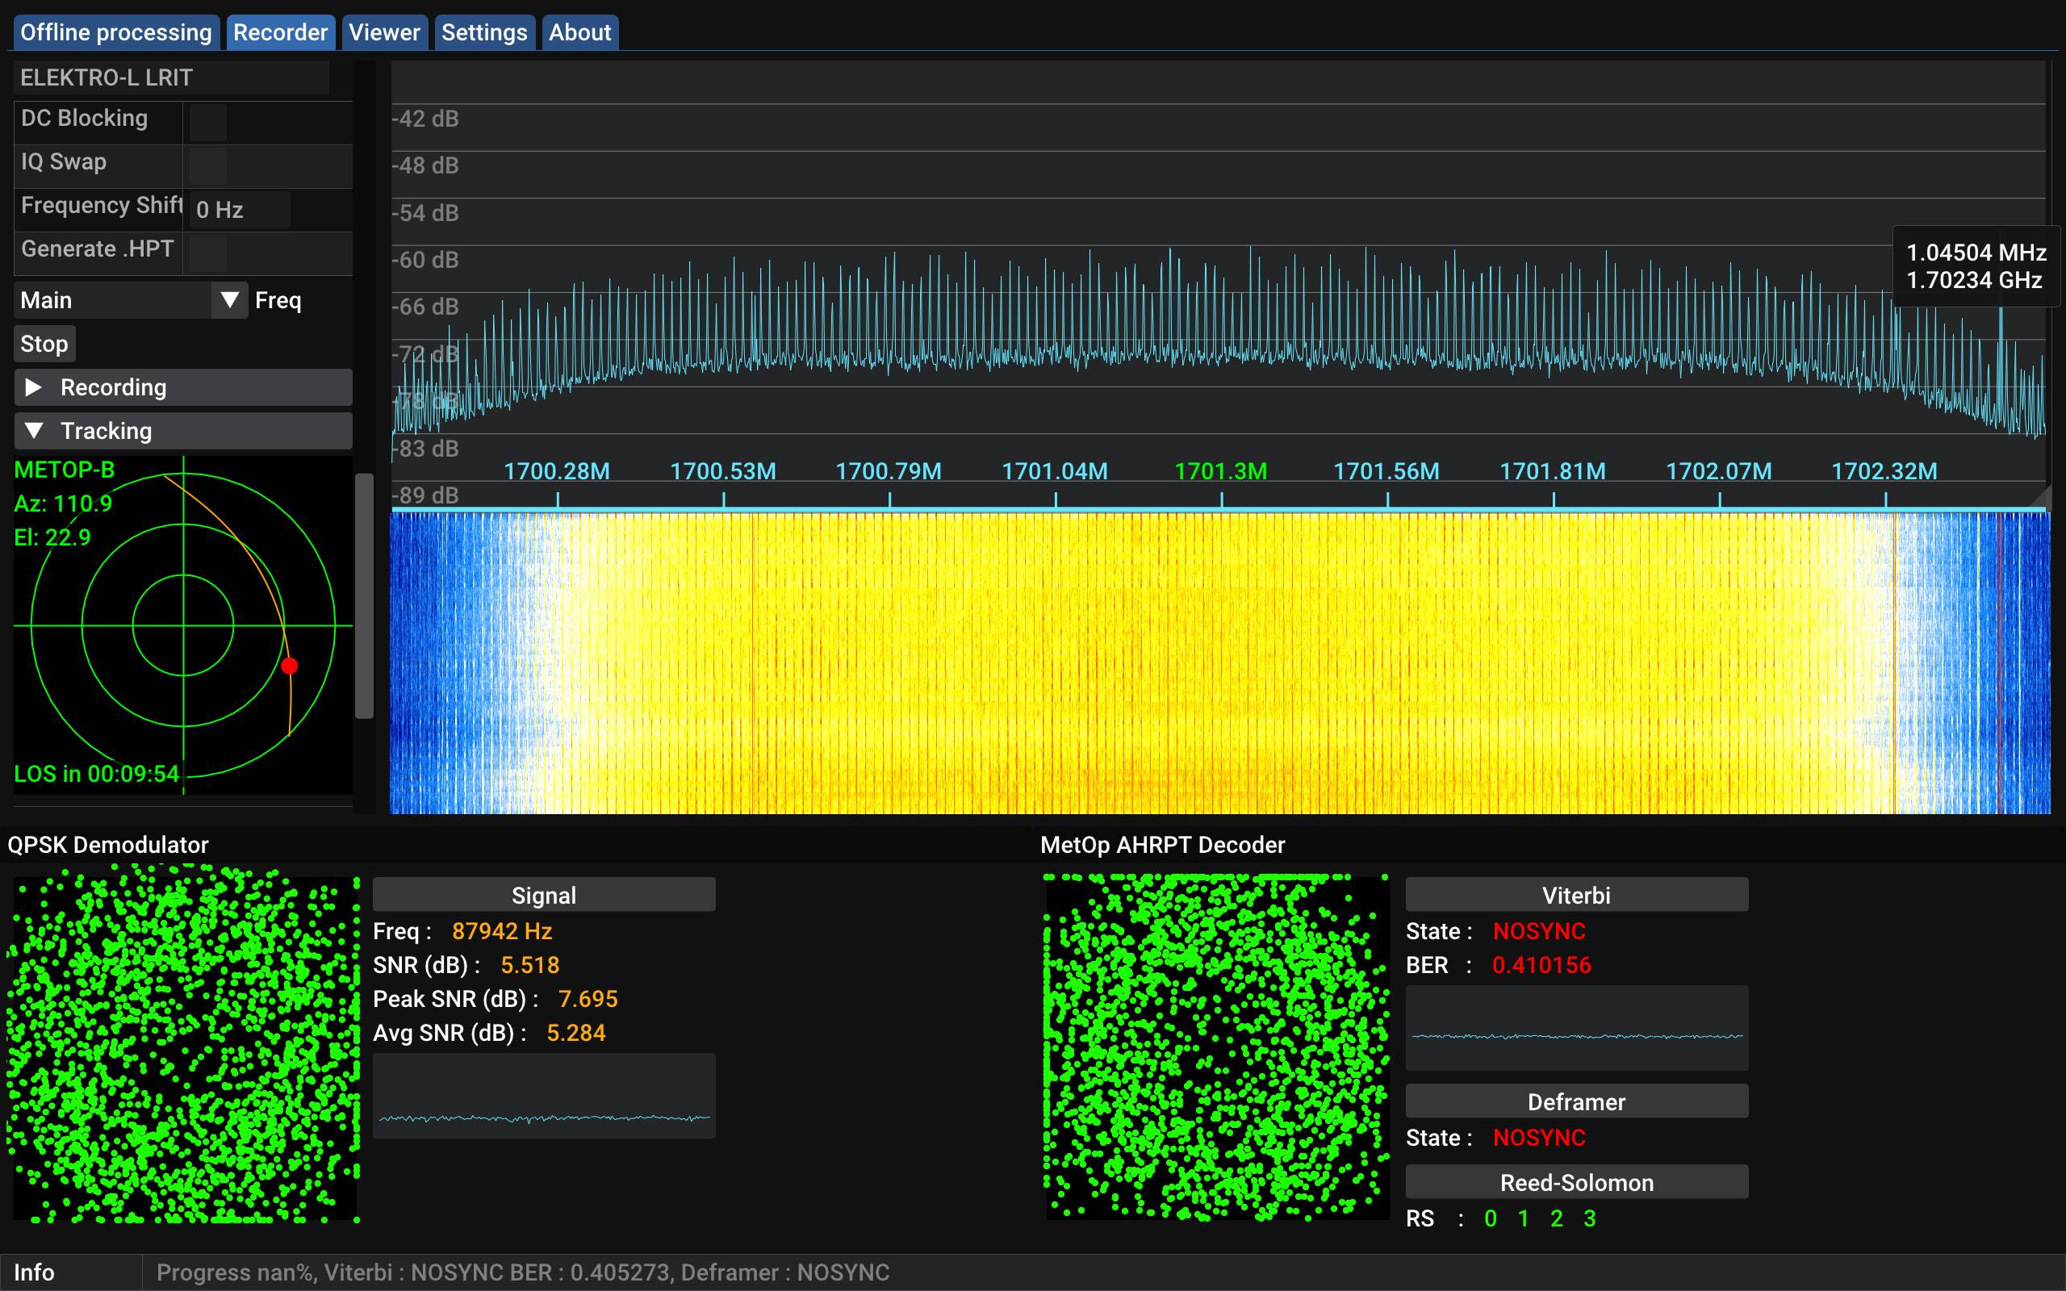Image resolution: width=2066 pixels, height=1291 pixels.
Task: Enable Generate .HPT output
Action: 207,253
